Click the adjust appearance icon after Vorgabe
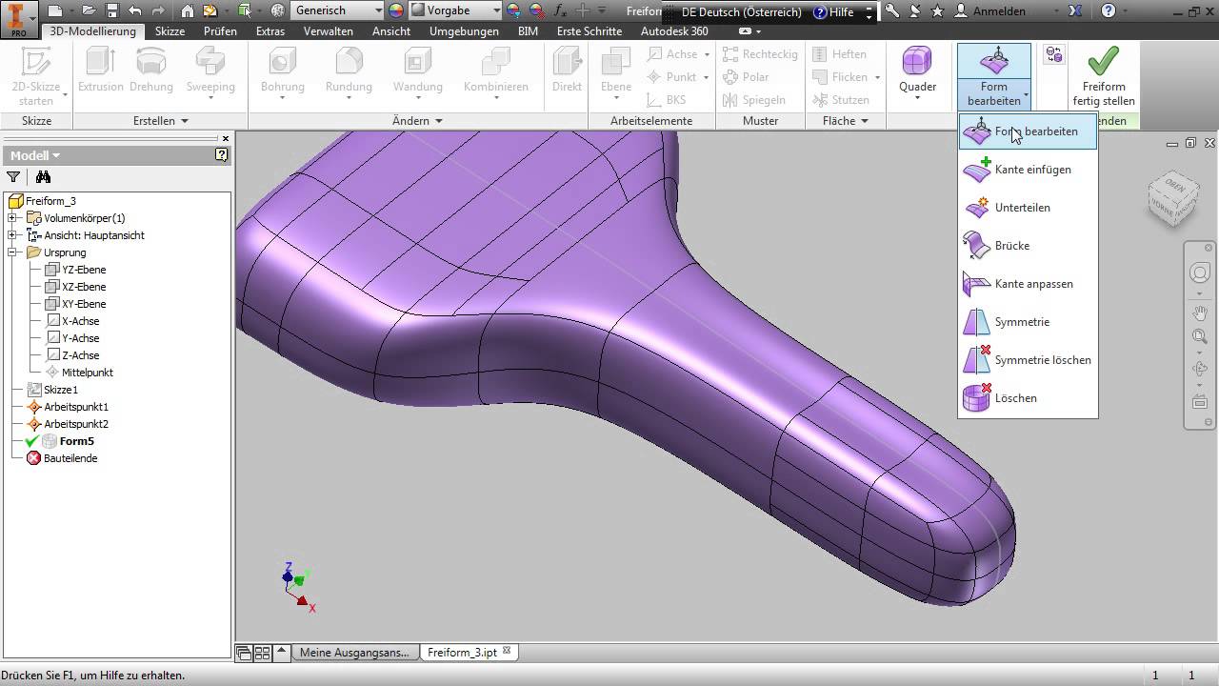The height and width of the screenshot is (686, 1219). coord(514,11)
